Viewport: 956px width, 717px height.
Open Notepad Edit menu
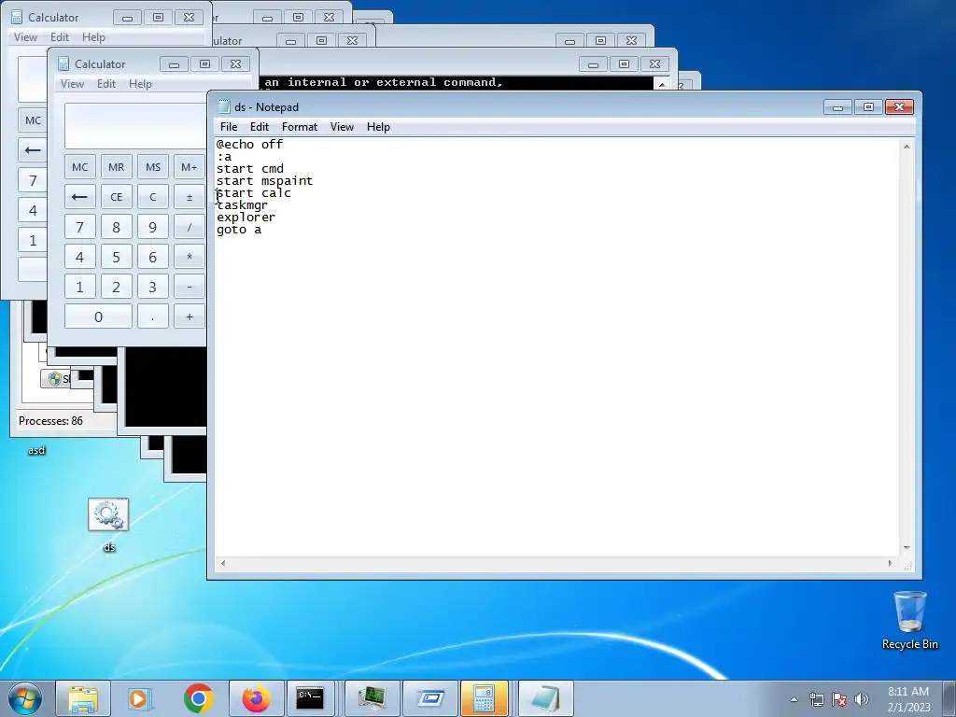[x=260, y=127]
